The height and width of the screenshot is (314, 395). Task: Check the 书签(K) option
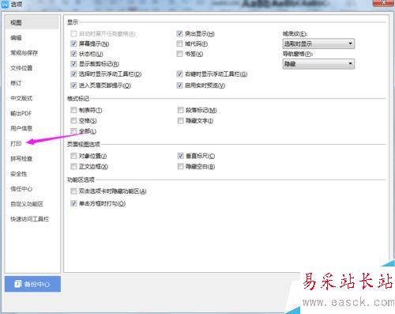pyautogui.click(x=179, y=54)
